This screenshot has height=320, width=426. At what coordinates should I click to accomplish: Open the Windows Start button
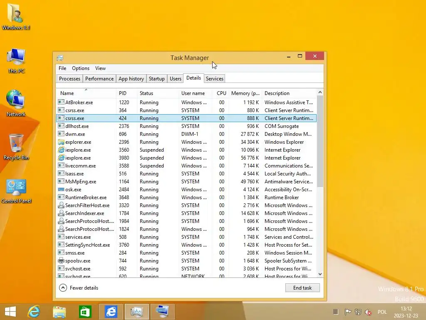pyautogui.click(x=10, y=312)
